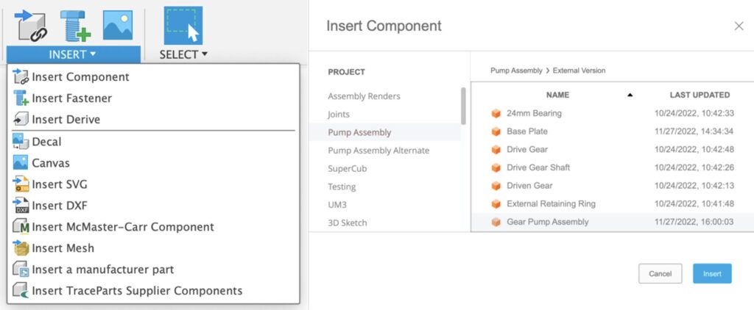Click the 24mm Bearing component cube icon
754x310 pixels.
496,114
